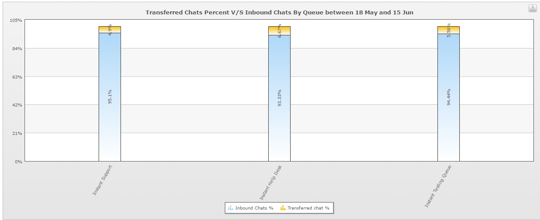Click Instant Help Desk yellow transferred segment
This screenshot has height=220, width=540.
pyautogui.click(x=279, y=31)
